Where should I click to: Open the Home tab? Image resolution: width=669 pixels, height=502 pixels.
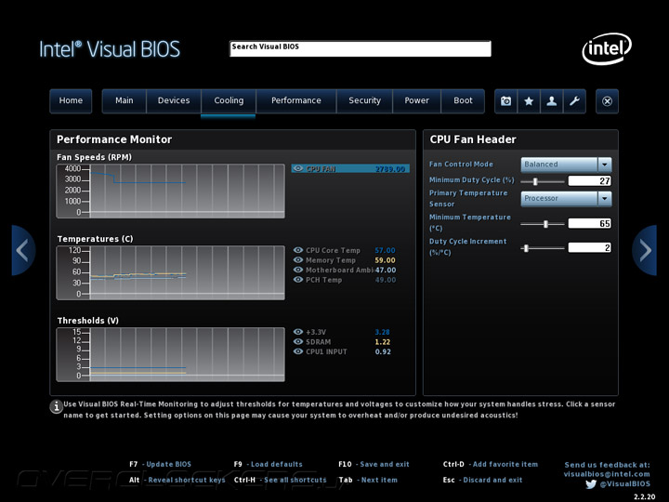point(71,100)
